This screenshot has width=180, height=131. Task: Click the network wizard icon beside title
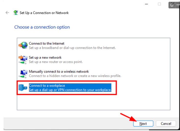[16, 13]
